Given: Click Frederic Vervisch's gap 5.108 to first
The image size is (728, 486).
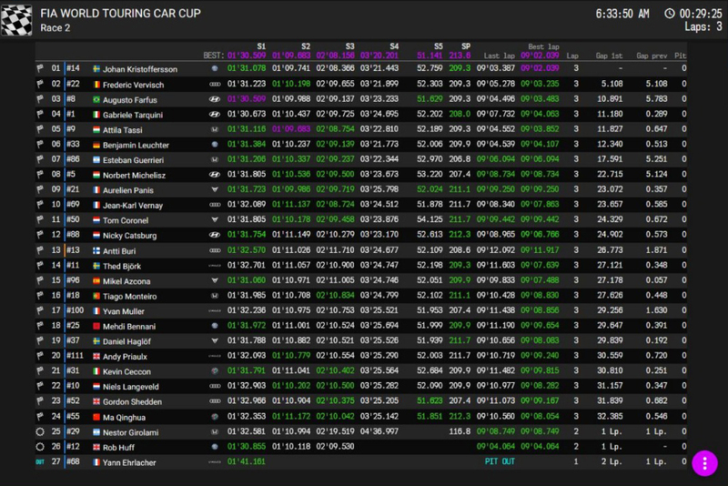Looking at the screenshot, I should (612, 84).
